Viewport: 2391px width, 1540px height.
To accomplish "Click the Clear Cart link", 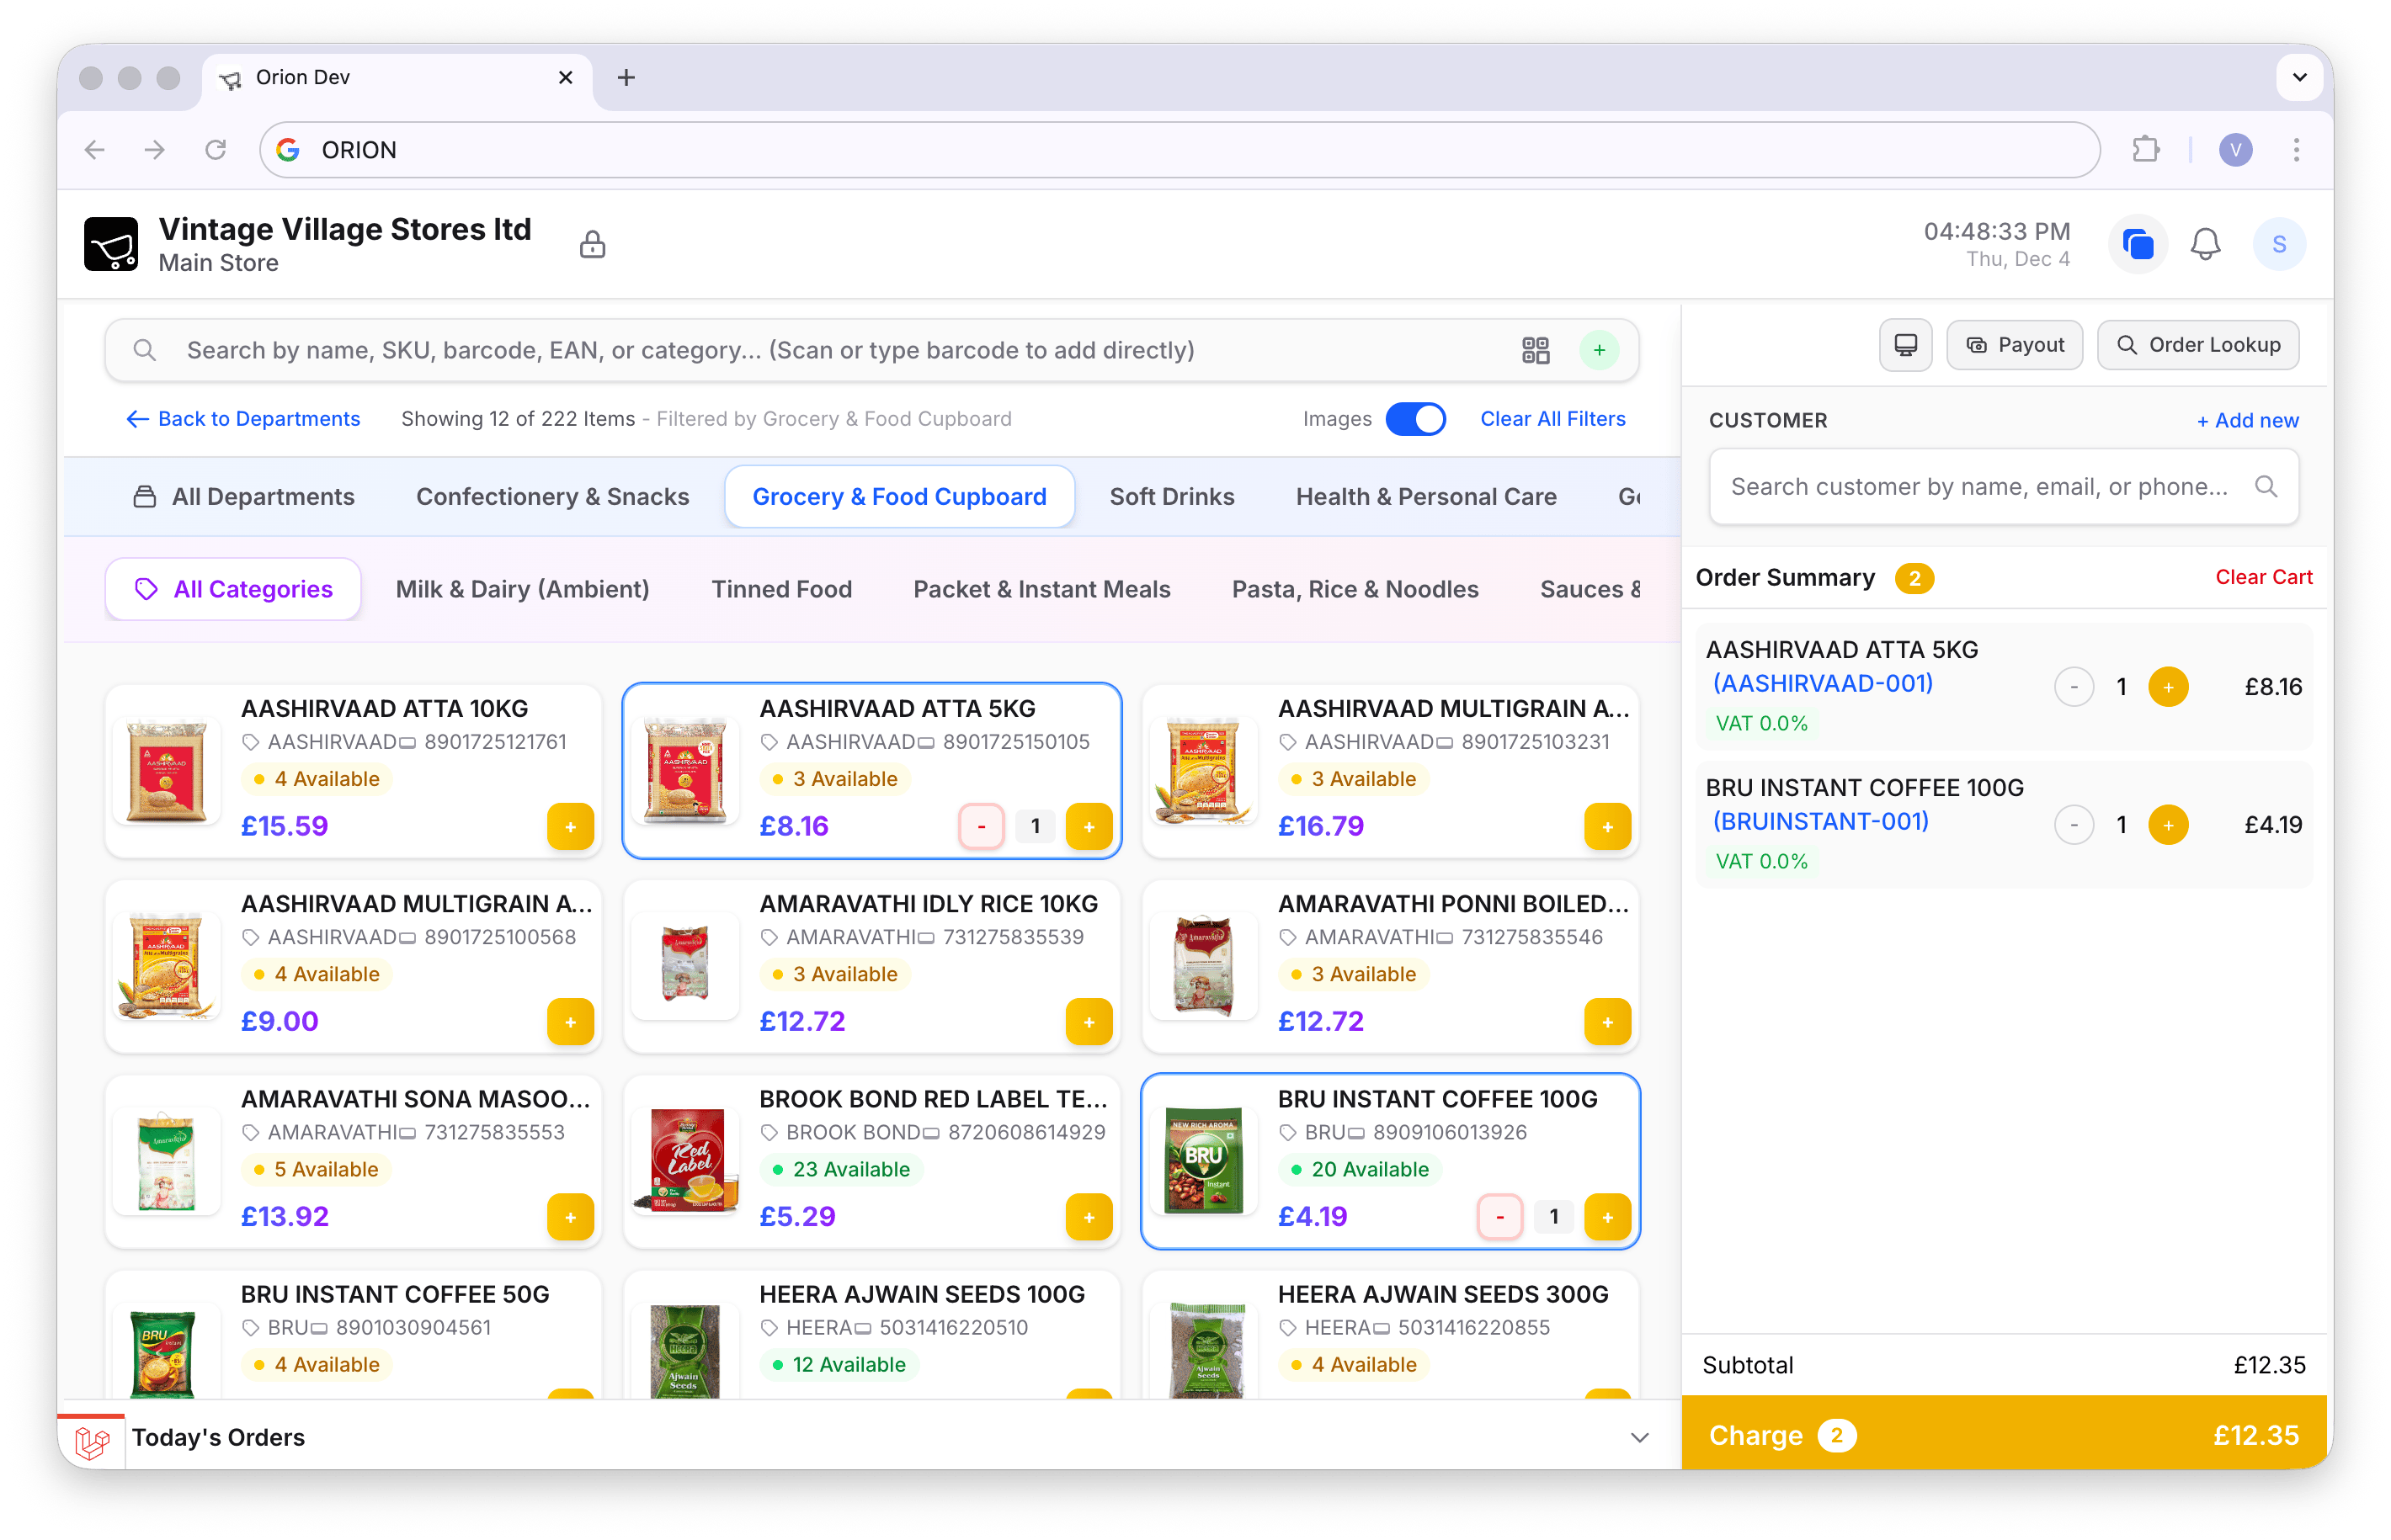I will (2263, 577).
